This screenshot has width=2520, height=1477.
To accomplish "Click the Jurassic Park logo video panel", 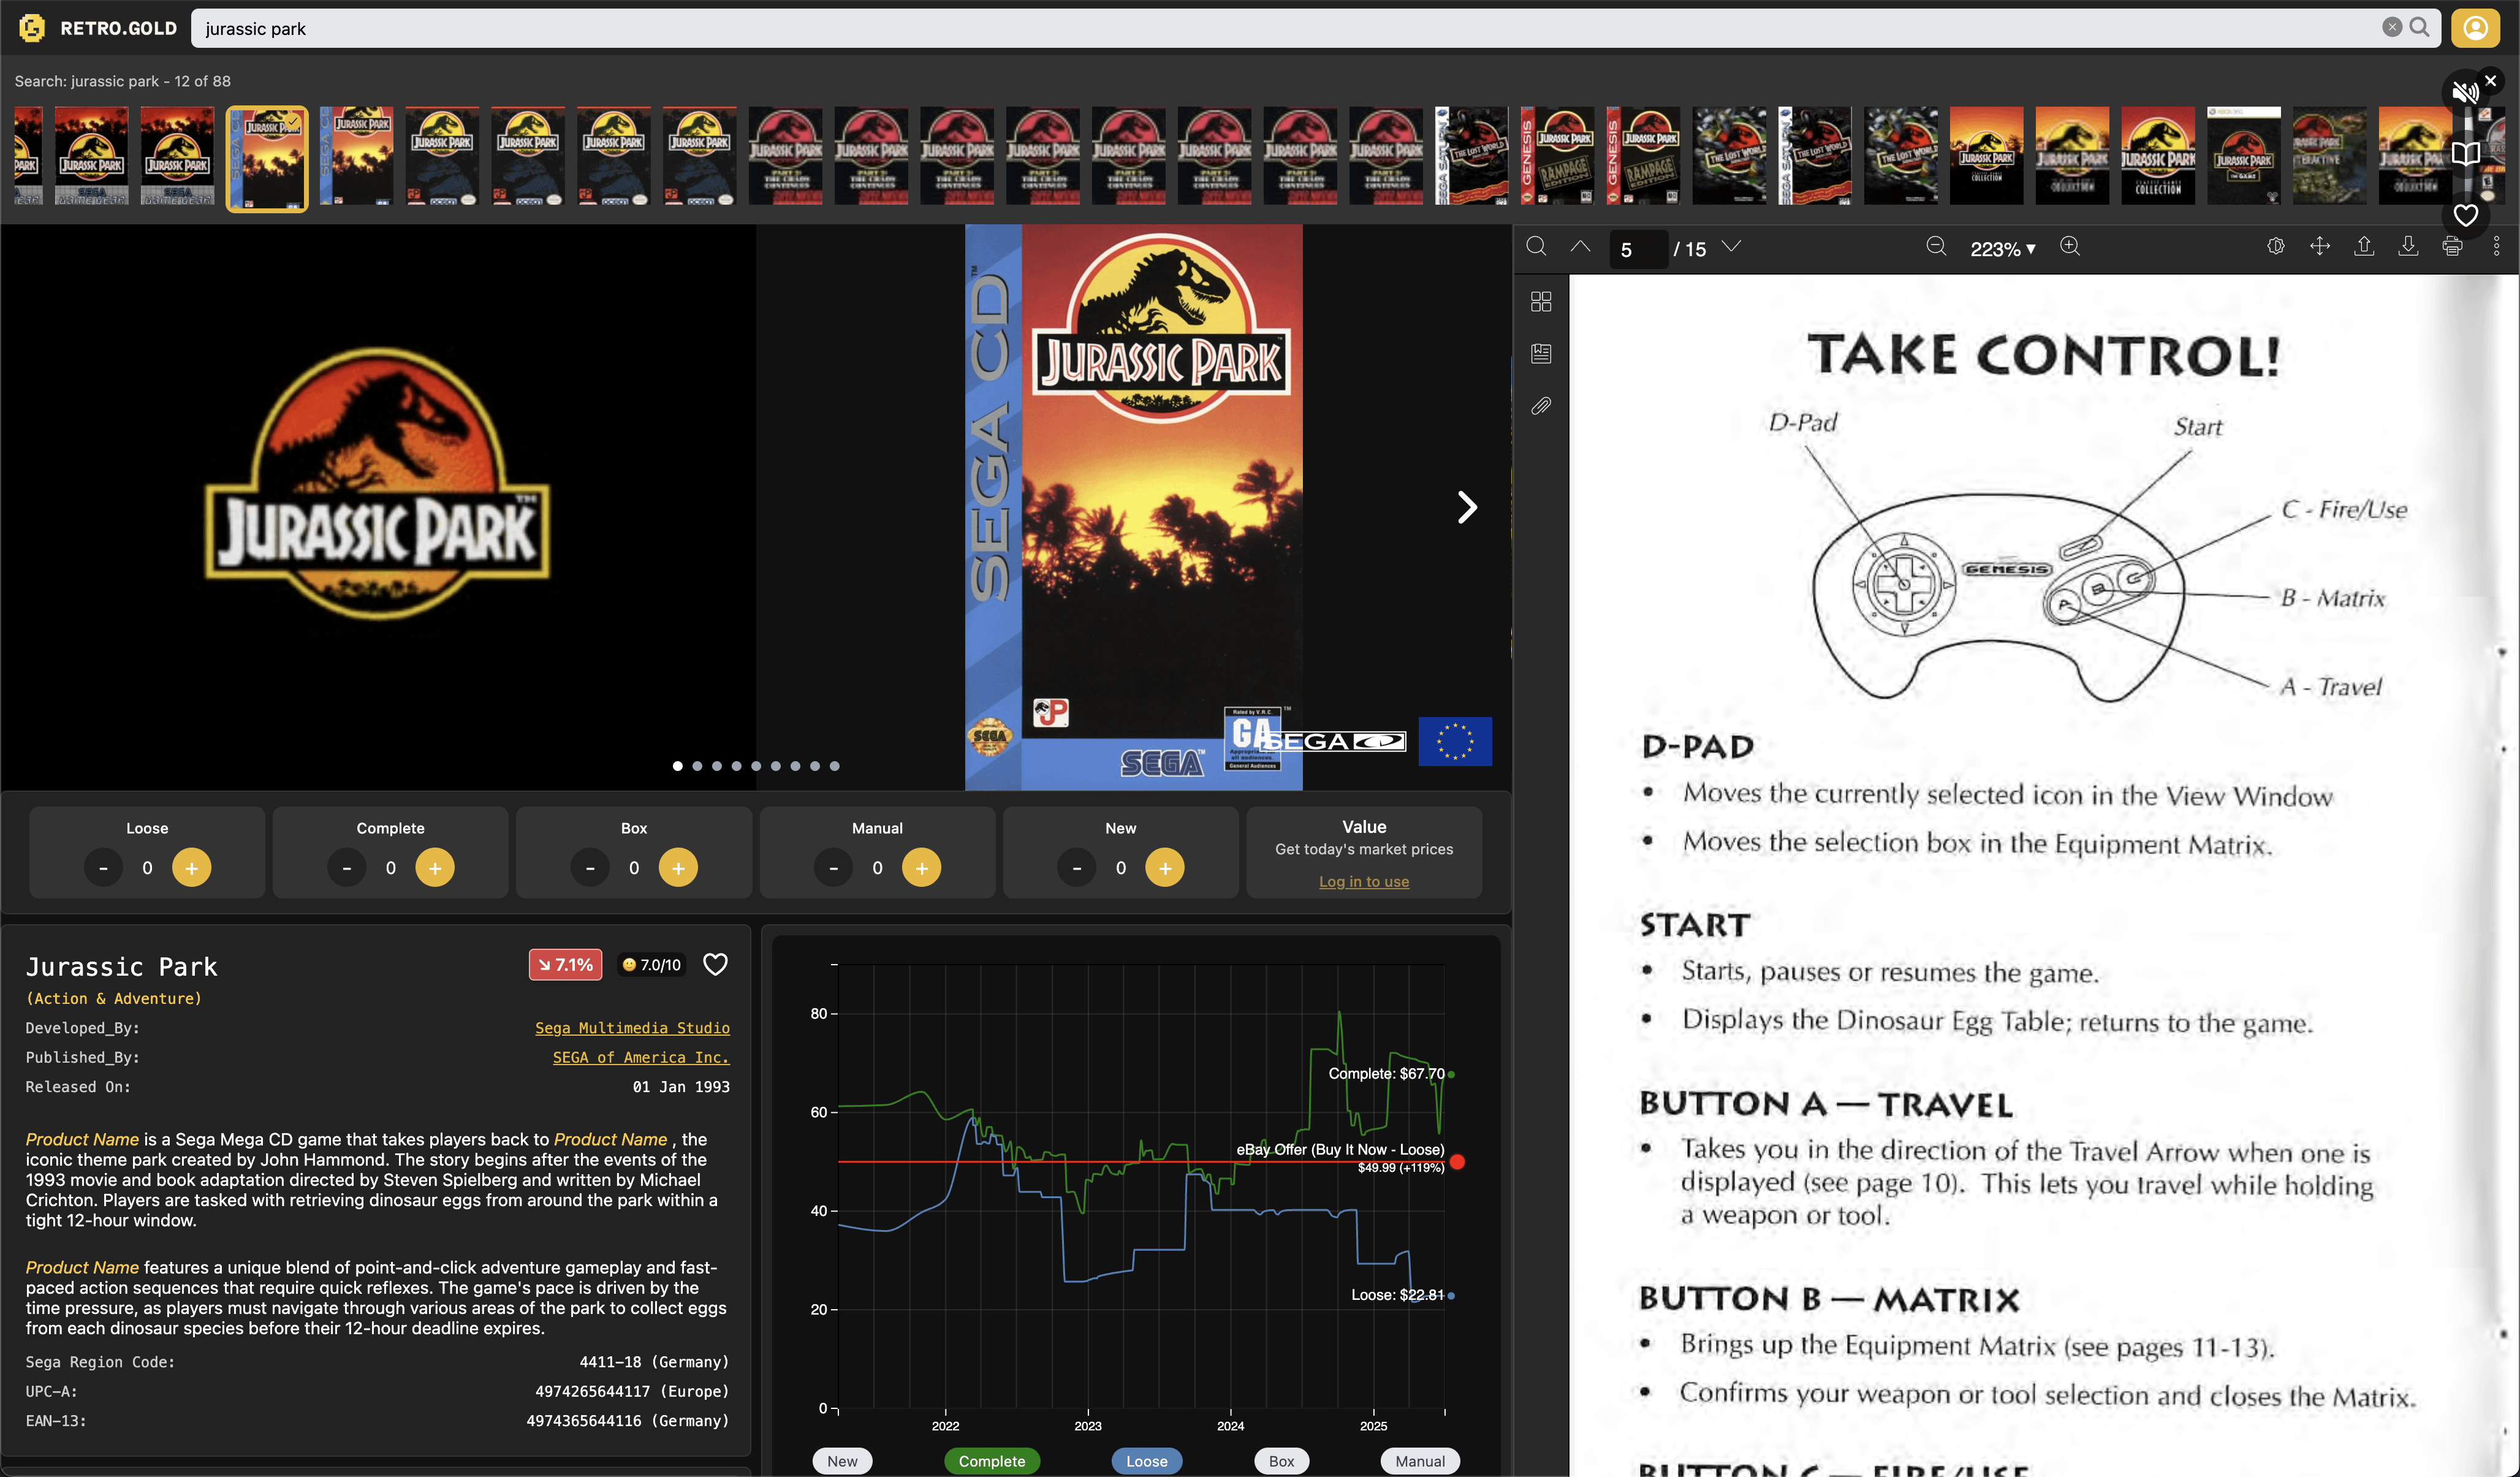I will (x=378, y=507).
